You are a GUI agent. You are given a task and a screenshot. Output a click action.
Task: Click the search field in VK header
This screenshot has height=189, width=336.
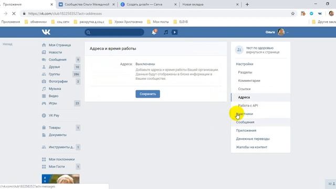click(x=114, y=32)
